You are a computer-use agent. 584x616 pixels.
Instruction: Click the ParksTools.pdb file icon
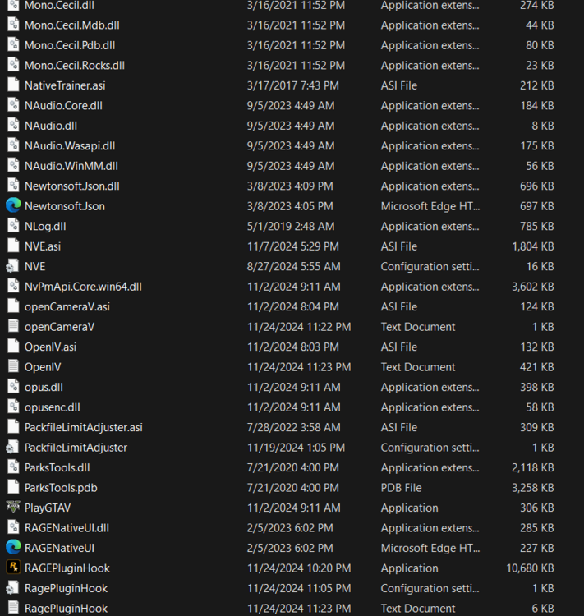[13, 488]
